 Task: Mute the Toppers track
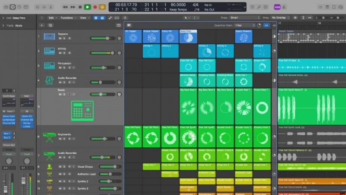pos(60,39)
